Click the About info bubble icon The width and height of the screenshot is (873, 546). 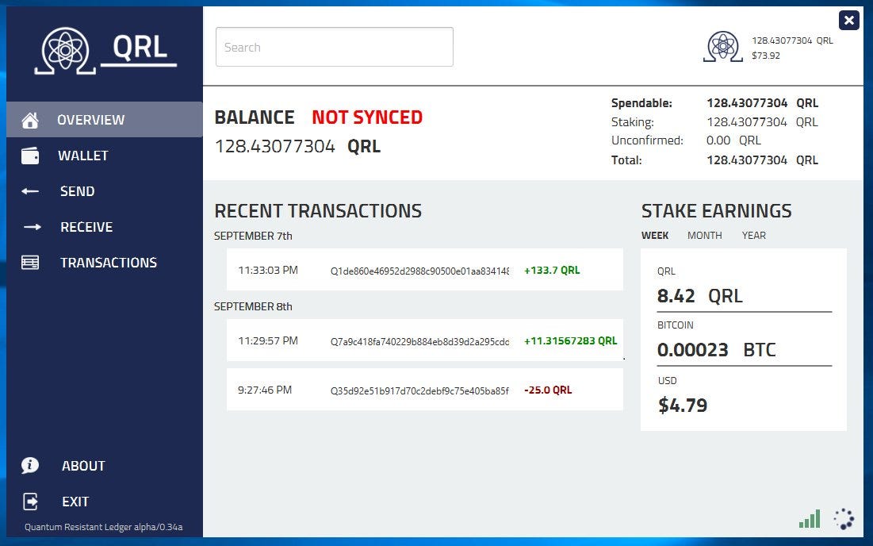30,465
